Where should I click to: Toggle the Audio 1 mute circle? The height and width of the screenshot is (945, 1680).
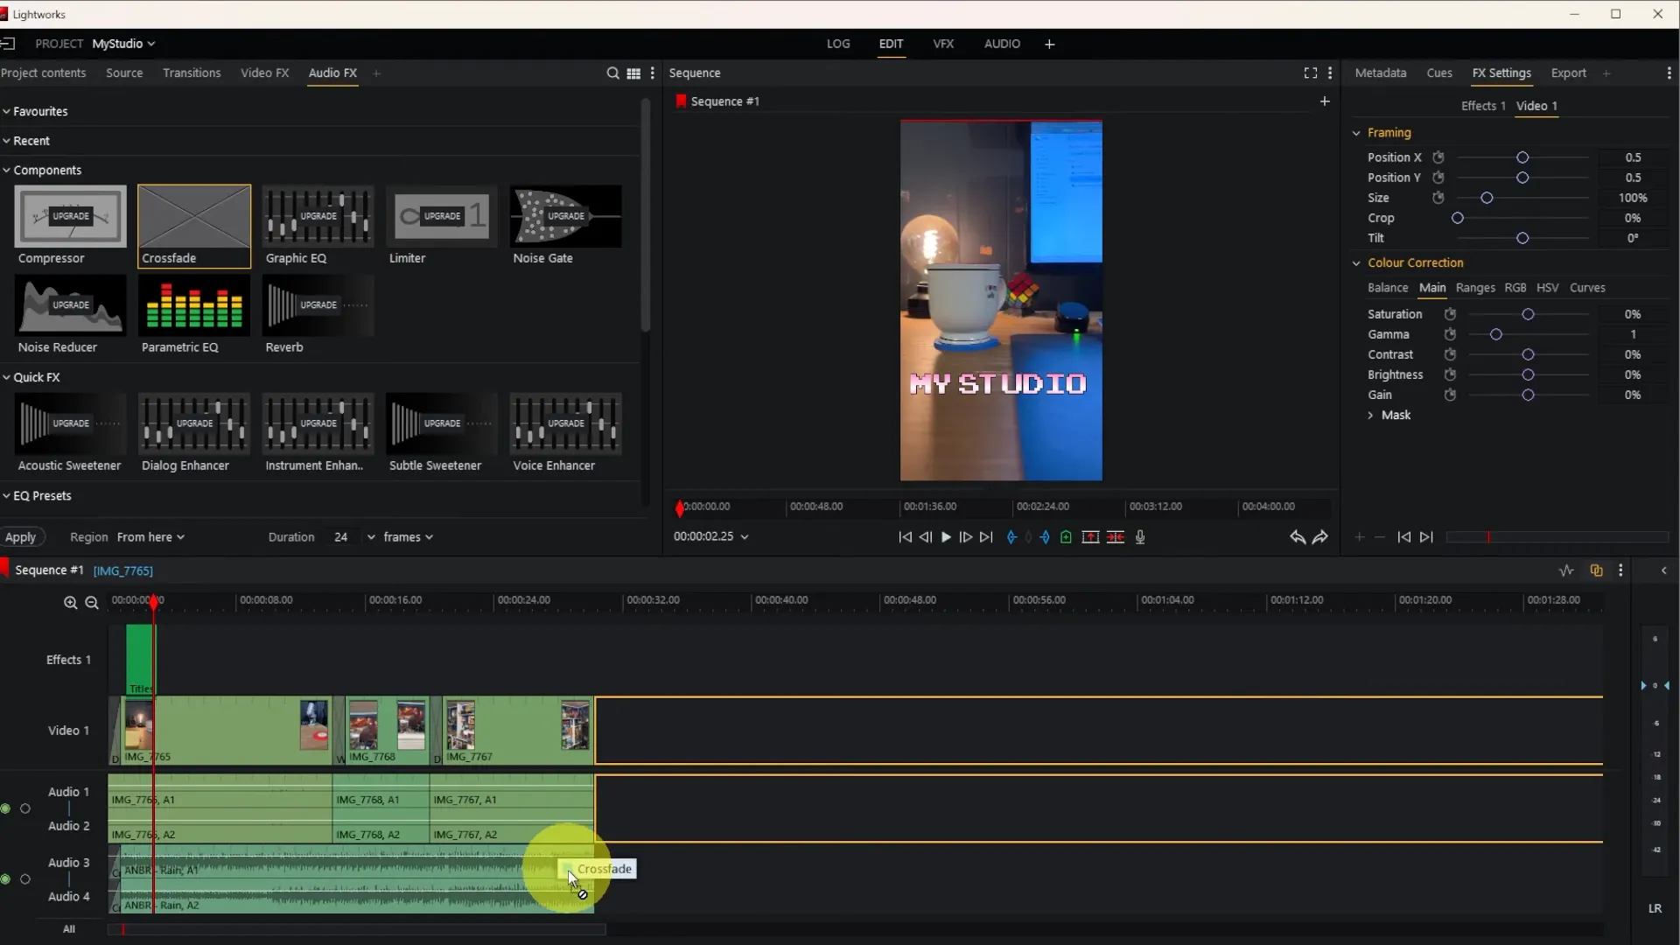point(25,808)
